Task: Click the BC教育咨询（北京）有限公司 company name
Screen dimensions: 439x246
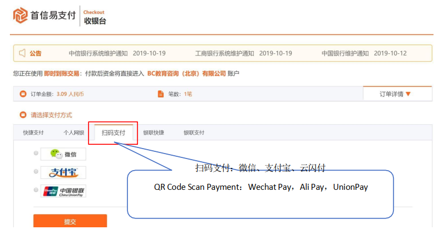Action: click(186, 74)
